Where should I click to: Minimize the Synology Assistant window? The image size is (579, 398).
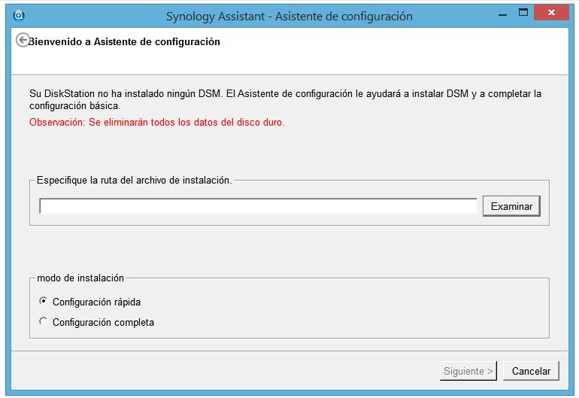pyautogui.click(x=502, y=15)
